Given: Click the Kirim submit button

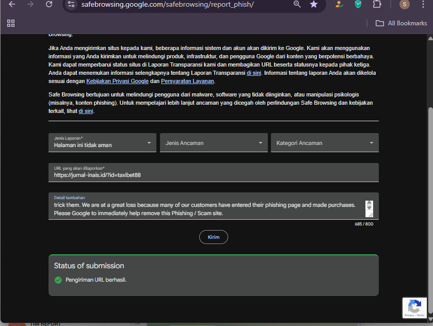Looking at the screenshot, I should (x=214, y=237).
